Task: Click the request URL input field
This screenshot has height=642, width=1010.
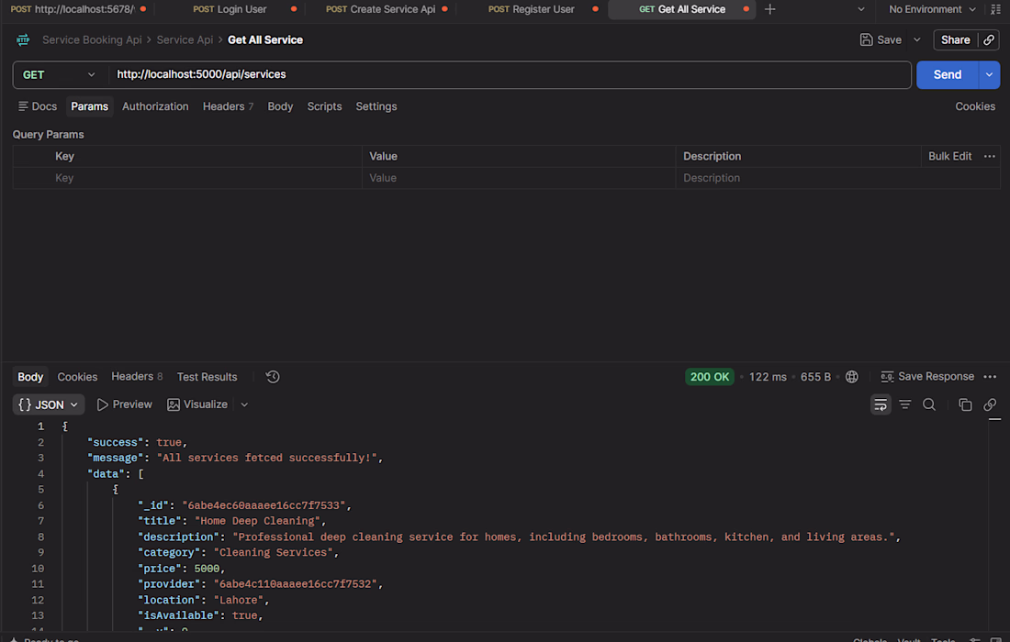Action: point(510,74)
